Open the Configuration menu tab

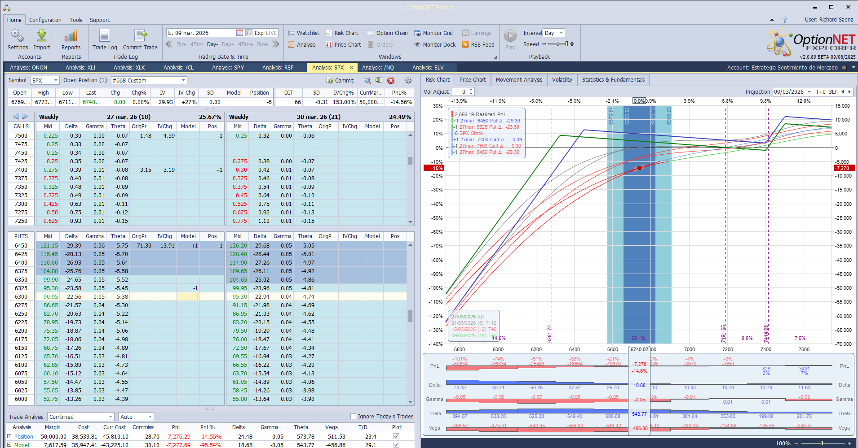click(45, 20)
